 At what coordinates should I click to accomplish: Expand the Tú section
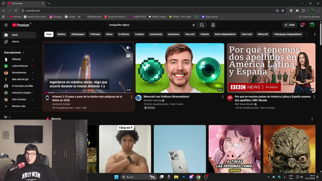click(x=7, y=117)
